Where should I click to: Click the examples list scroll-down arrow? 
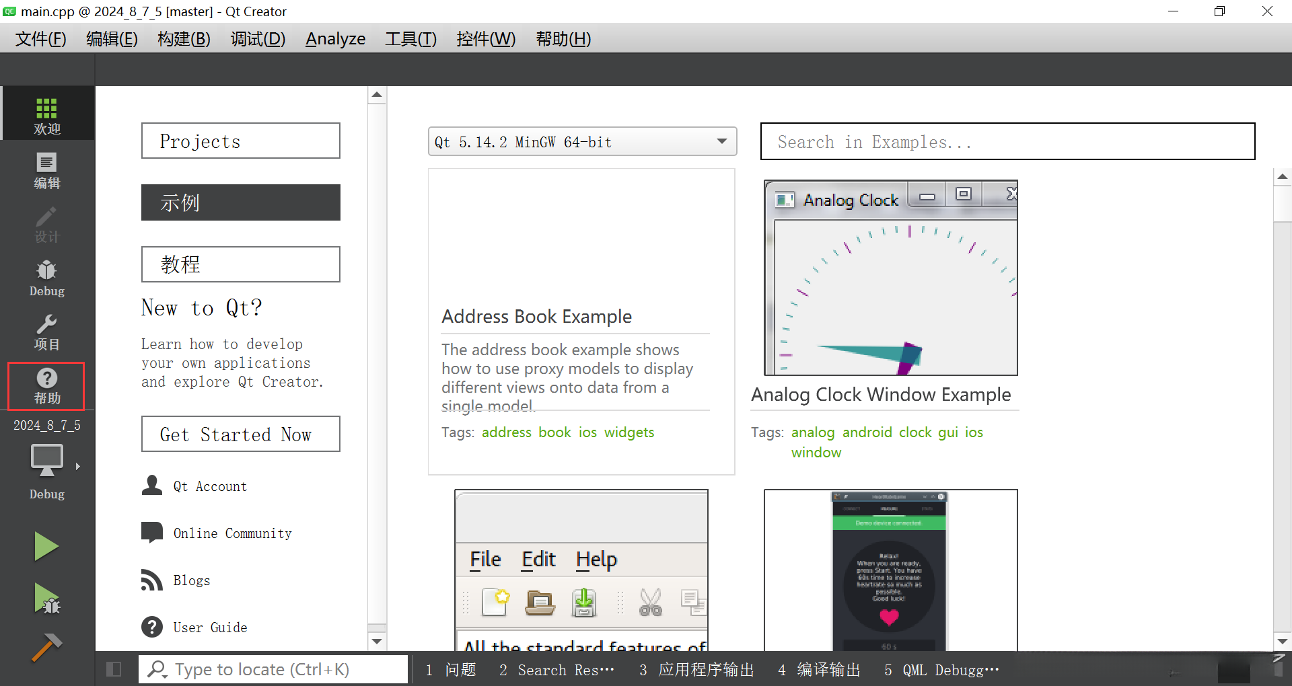(1283, 642)
